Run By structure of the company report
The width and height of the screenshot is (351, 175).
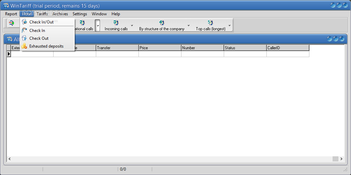(x=162, y=25)
